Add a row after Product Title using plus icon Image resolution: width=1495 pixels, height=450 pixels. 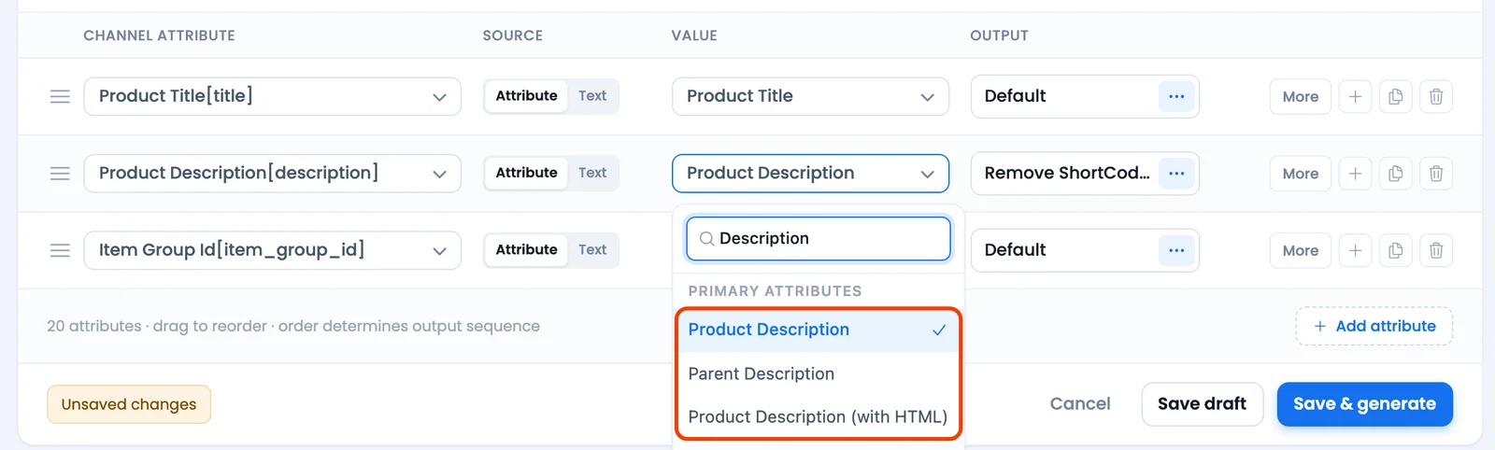point(1355,96)
